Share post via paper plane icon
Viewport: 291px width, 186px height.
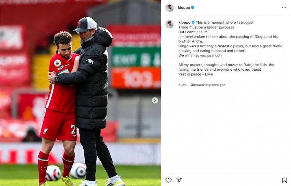(179, 180)
